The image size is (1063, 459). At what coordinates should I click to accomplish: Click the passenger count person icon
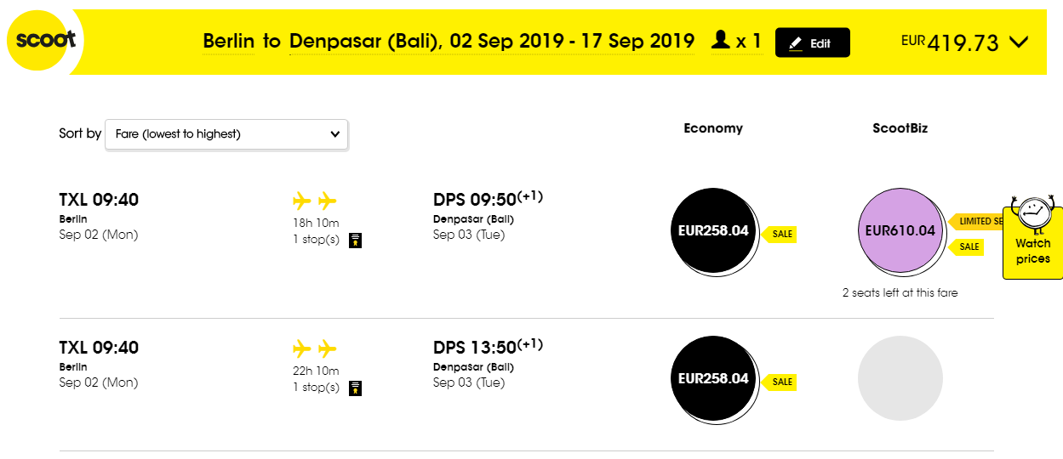pos(720,39)
